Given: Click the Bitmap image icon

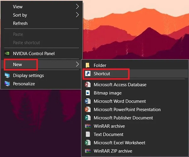Looking at the screenshot, I should 88,93.
